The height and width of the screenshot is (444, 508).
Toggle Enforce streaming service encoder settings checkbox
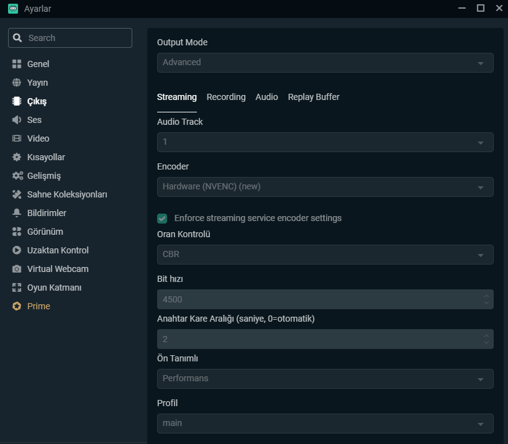click(162, 219)
